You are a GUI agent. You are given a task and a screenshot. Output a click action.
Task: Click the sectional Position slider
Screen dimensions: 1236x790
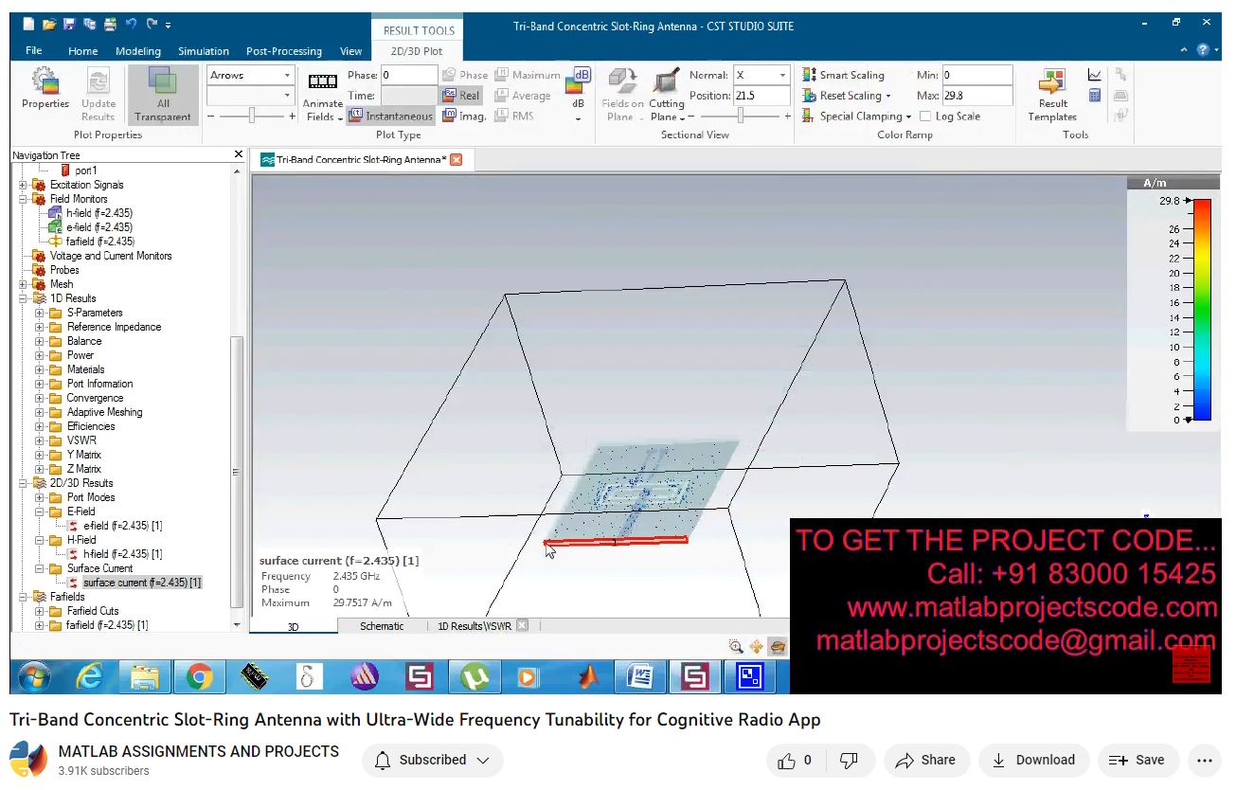tap(741, 116)
